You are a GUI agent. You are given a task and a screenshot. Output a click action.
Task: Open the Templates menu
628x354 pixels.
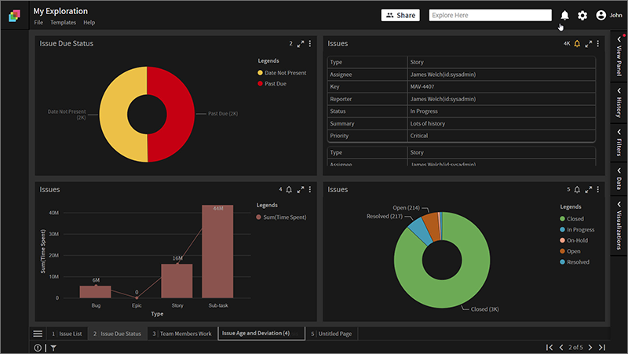click(63, 23)
